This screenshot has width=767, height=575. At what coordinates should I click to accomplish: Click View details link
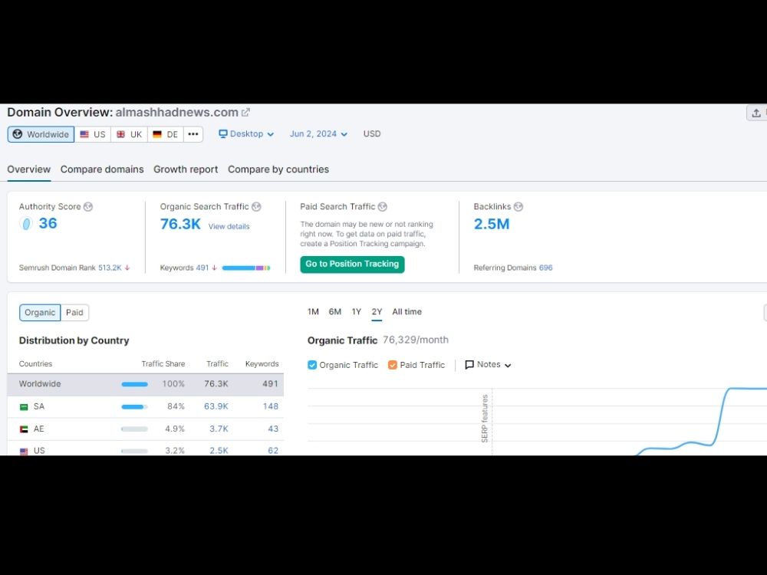point(229,226)
